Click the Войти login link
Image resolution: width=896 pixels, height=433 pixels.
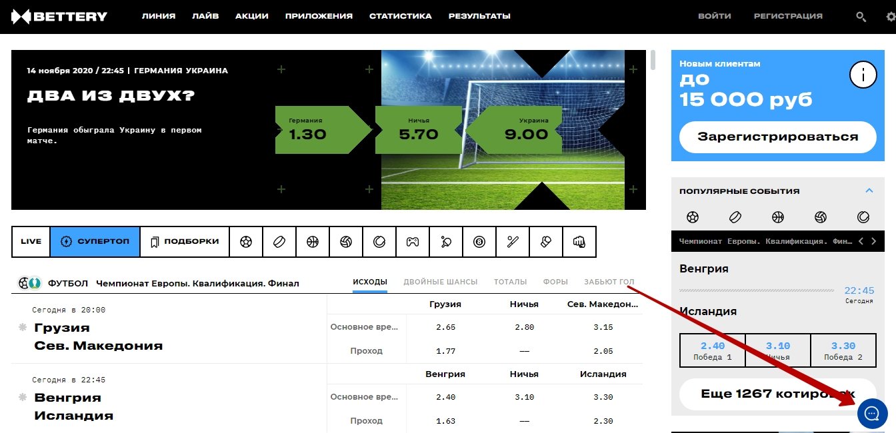click(x=714, y=16)
